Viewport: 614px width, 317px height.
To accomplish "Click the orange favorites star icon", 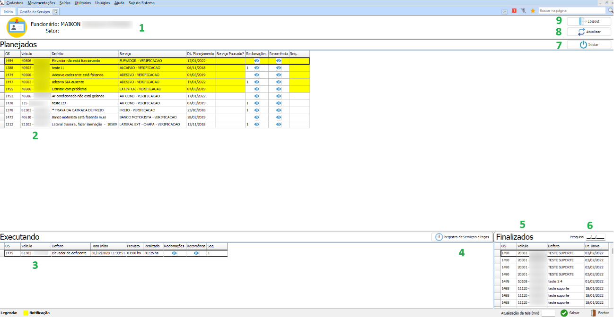I will [x=533, y=10].
